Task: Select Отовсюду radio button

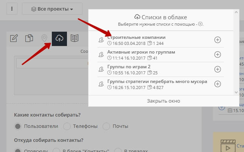Action: [18, 150]
